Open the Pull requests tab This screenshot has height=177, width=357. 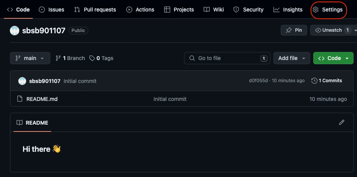(x=95, y=10)
